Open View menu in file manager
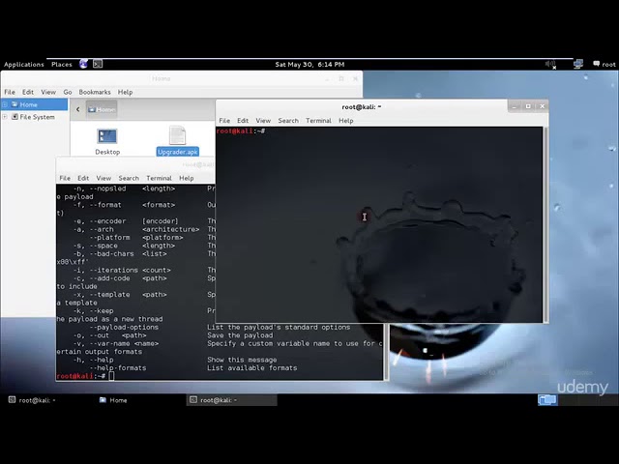Viewport: 619px width, 464px height. (48, 92)
